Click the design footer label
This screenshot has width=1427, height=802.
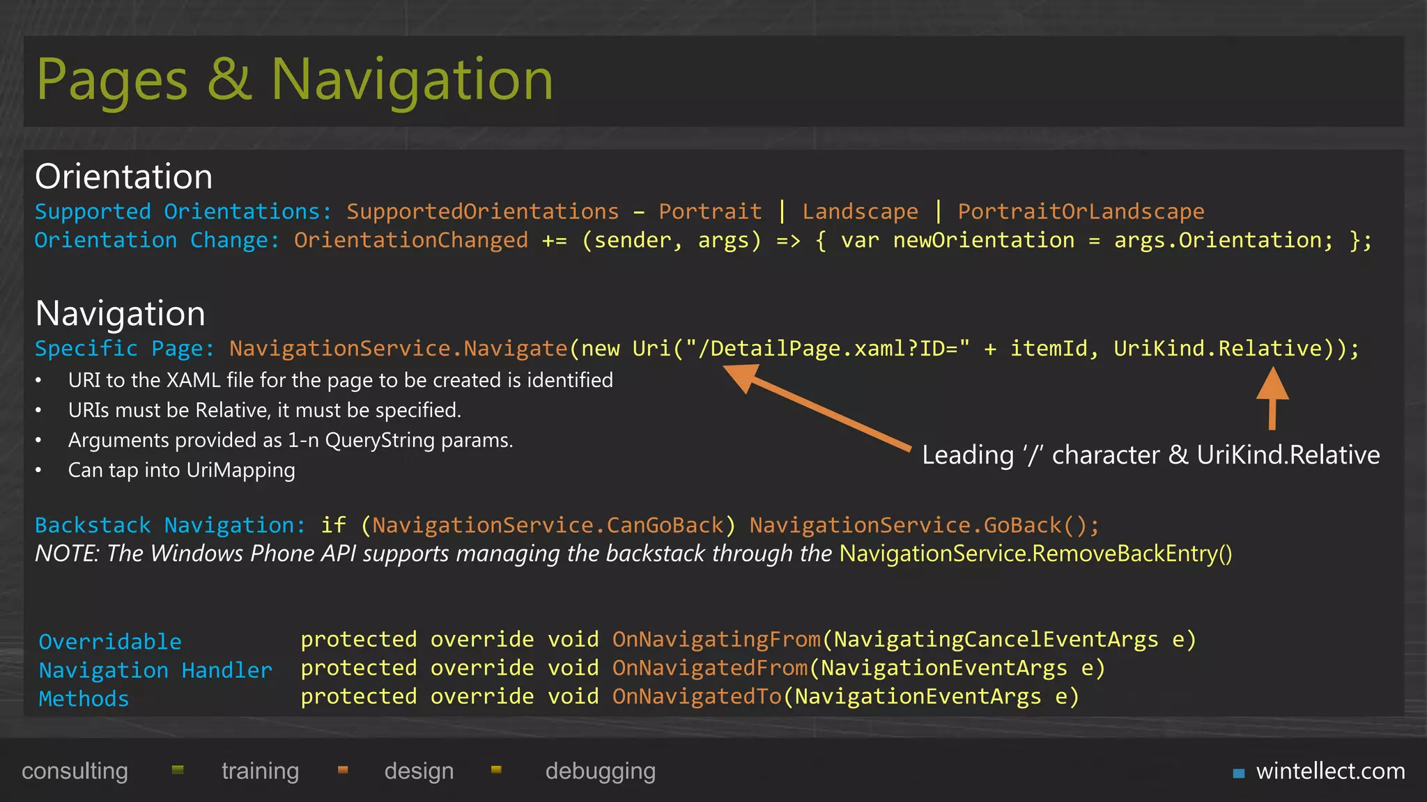click(x=419, y=771)
